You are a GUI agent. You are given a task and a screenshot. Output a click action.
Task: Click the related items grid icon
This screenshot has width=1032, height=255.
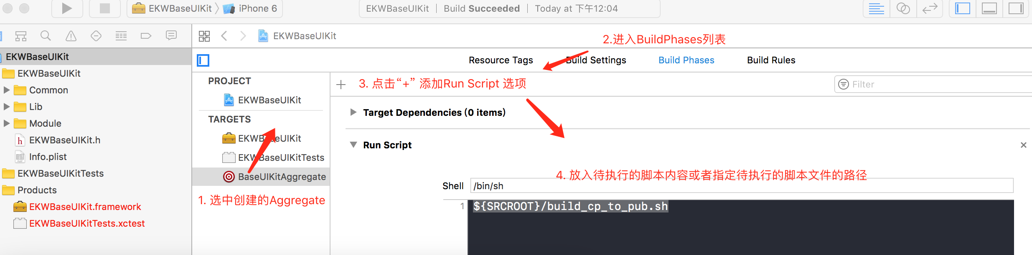tap(204, 36)
